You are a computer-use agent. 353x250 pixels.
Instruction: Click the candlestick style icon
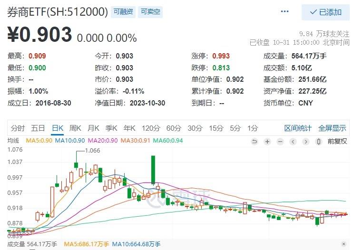point(318,141)
